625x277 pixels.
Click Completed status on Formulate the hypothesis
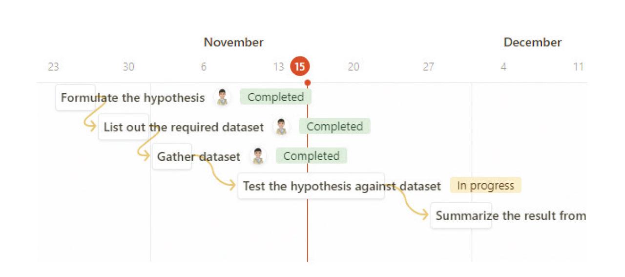275,97
